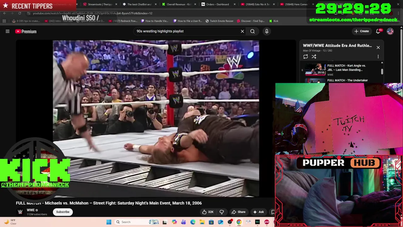Click the browser address bar URL
This screenshot has width=403, height=227.
[93, 13]
